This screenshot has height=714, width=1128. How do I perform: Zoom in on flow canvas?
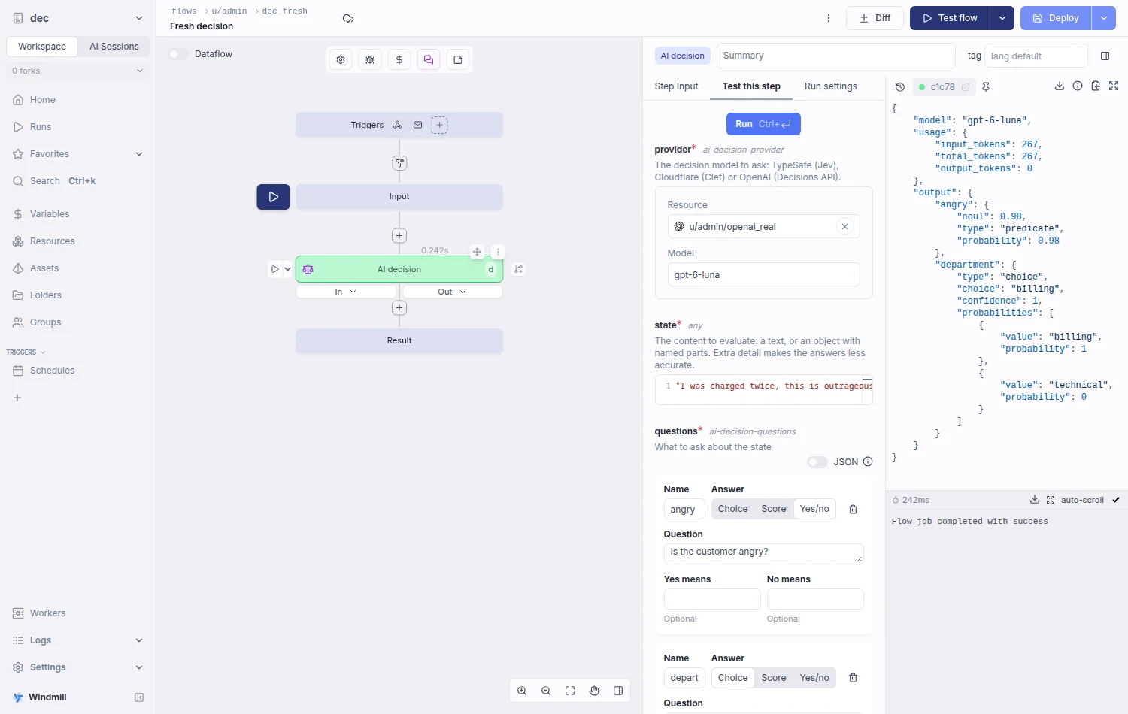click(522, 691)
